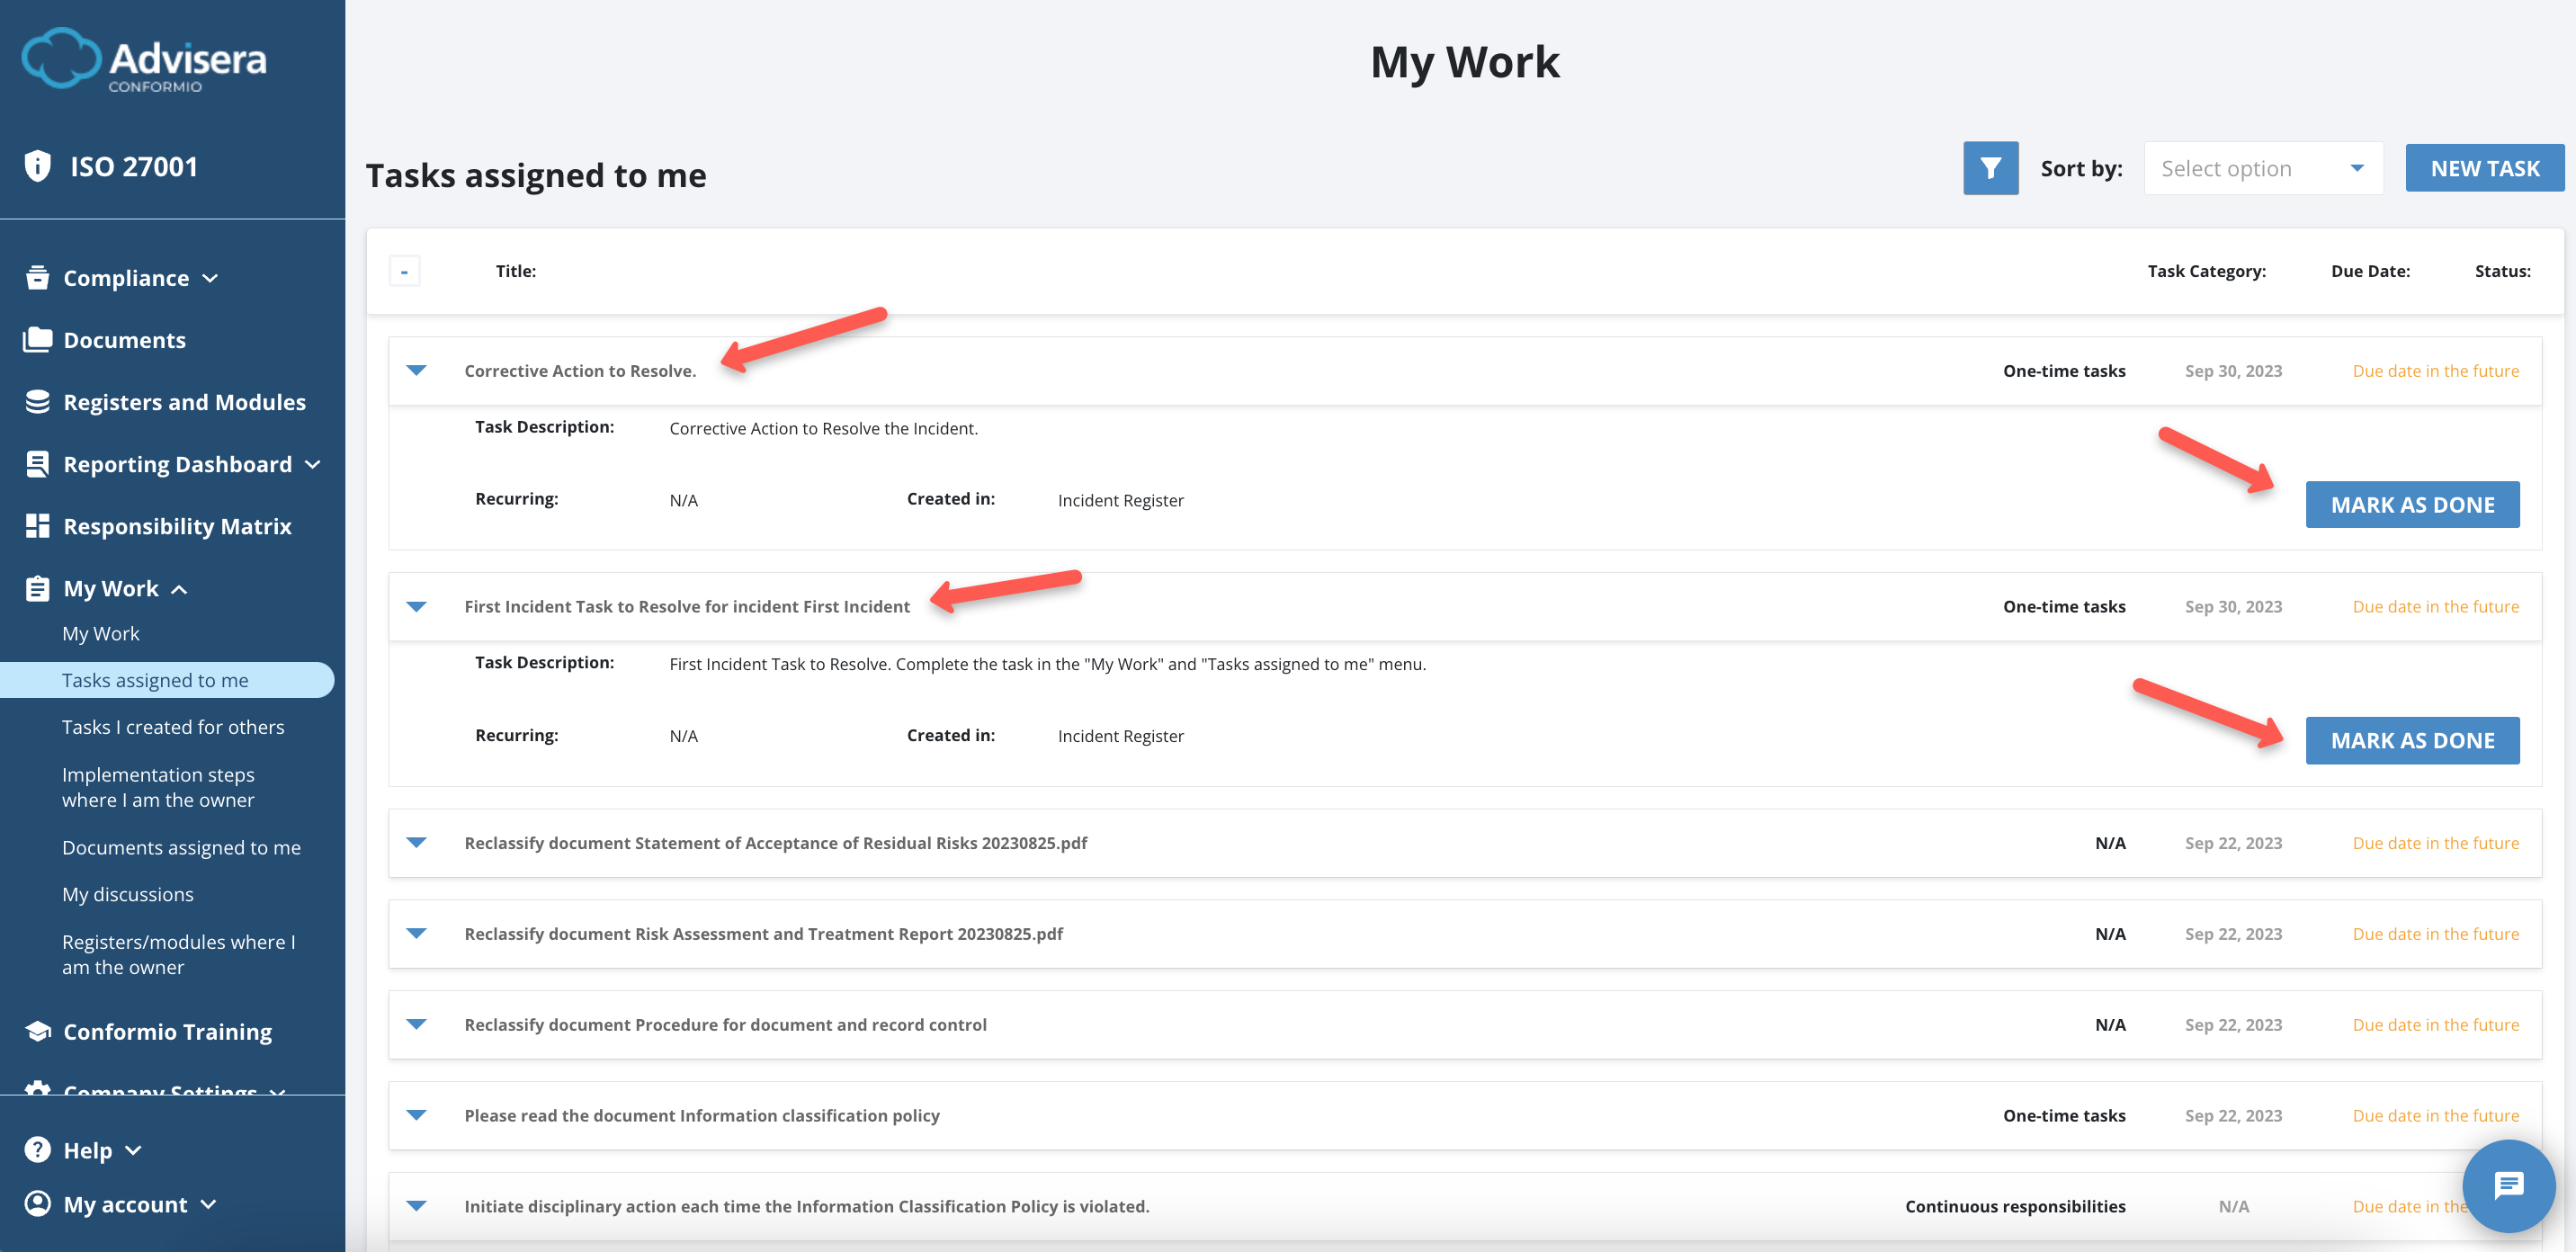
Task: Click the ISO 27001 shield icon
Action: [38, 166]
